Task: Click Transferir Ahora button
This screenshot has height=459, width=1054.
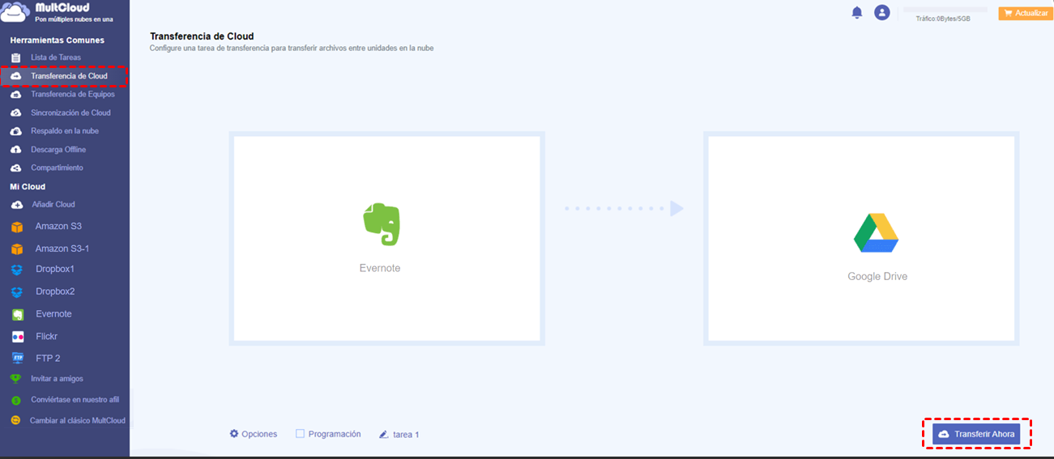Action: 976,434
